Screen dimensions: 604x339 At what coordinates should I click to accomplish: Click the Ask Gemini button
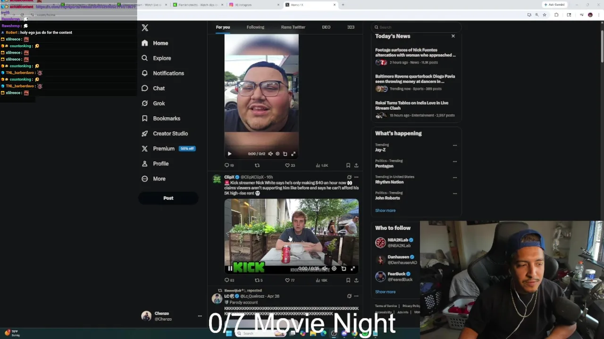tap(554, 5)
